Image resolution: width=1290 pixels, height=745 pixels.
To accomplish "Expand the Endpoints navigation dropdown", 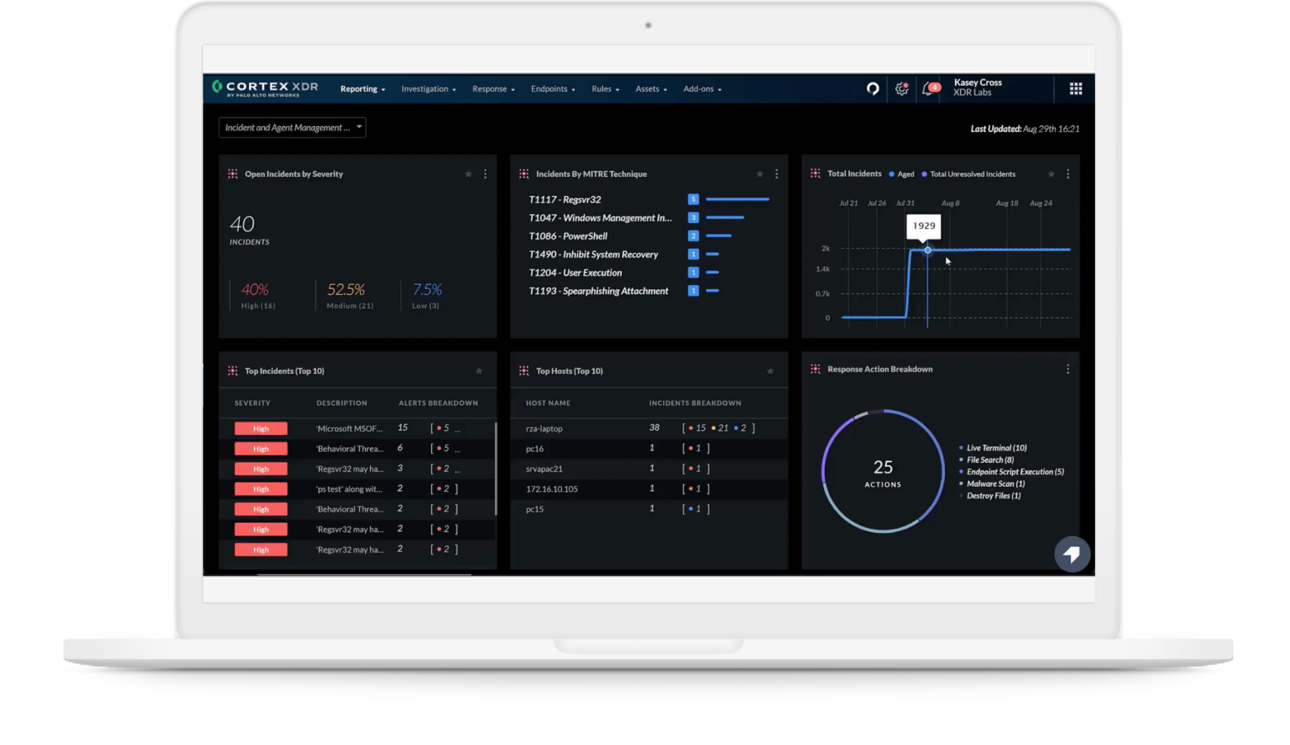I will coord(552,89).
